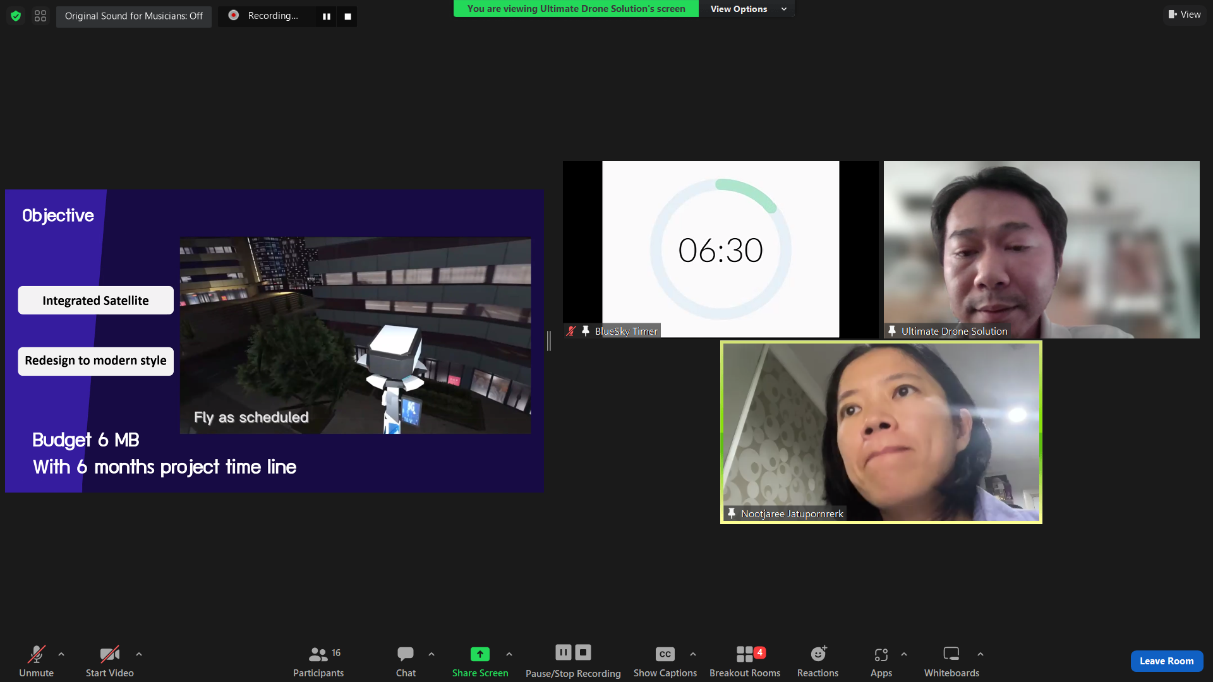
Task: Click the Leave Room button
Action: click(1166, 661)
